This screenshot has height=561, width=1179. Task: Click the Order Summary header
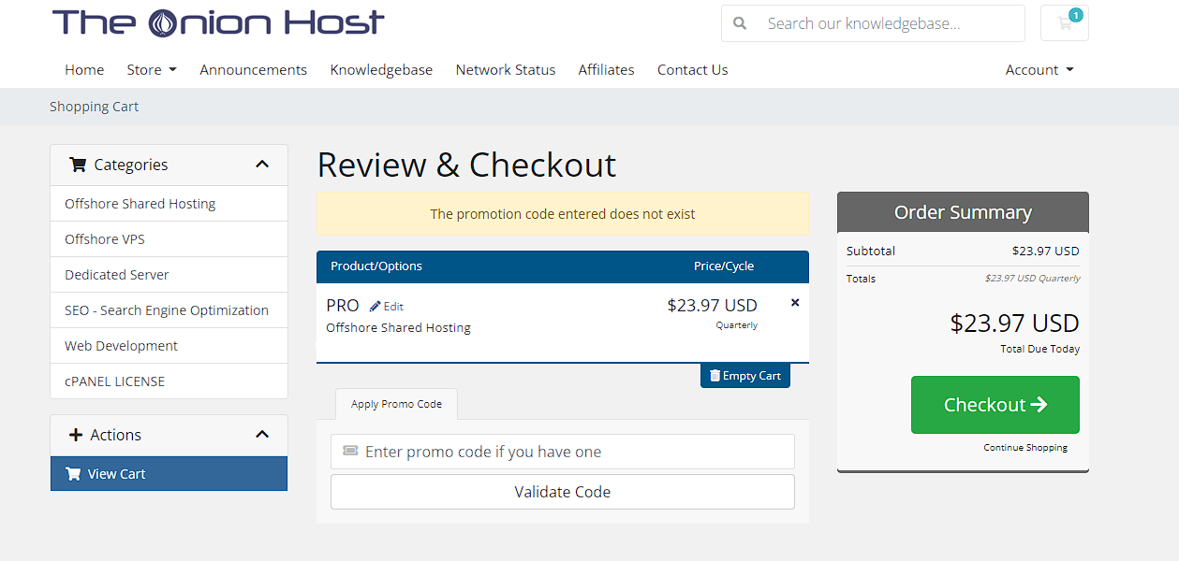[x=963, y=212]
